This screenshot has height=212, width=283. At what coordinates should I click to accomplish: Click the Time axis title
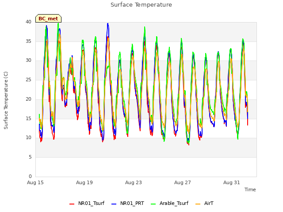(250, 189)
